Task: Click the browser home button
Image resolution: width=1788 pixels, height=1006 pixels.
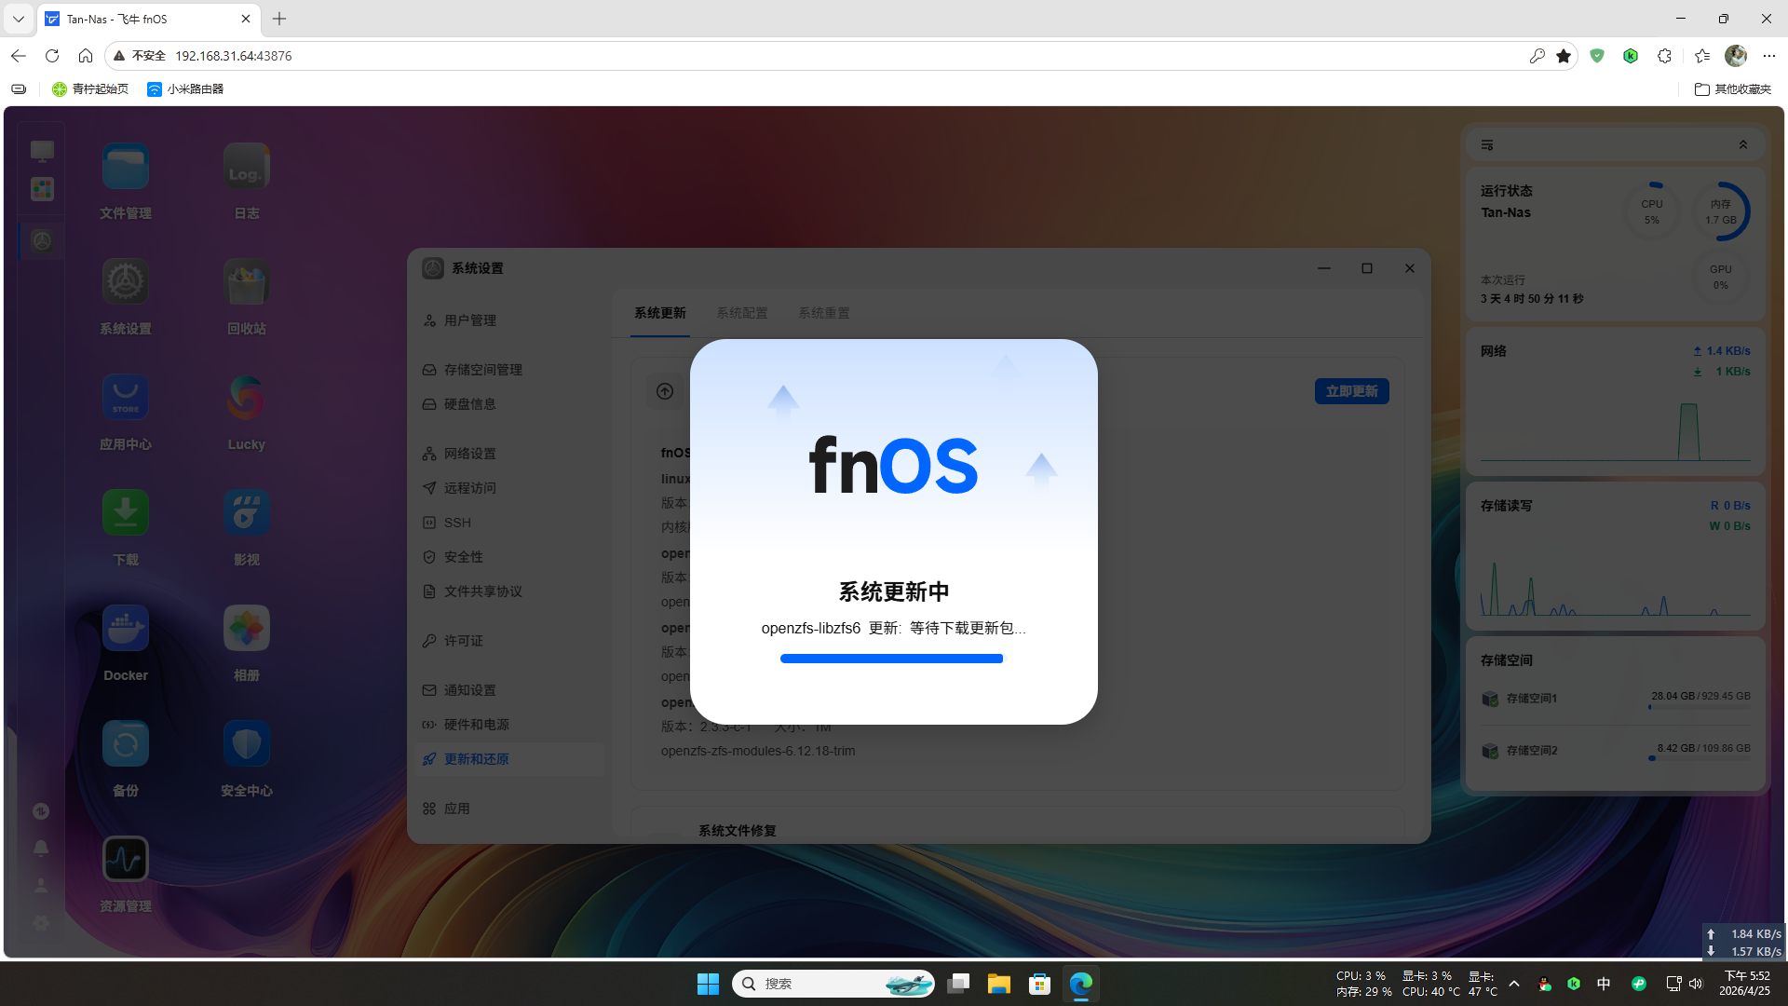Action: (x=86, y=56)
